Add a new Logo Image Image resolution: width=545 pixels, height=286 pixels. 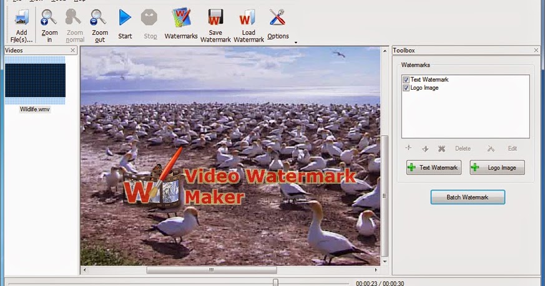pos(497,168)
